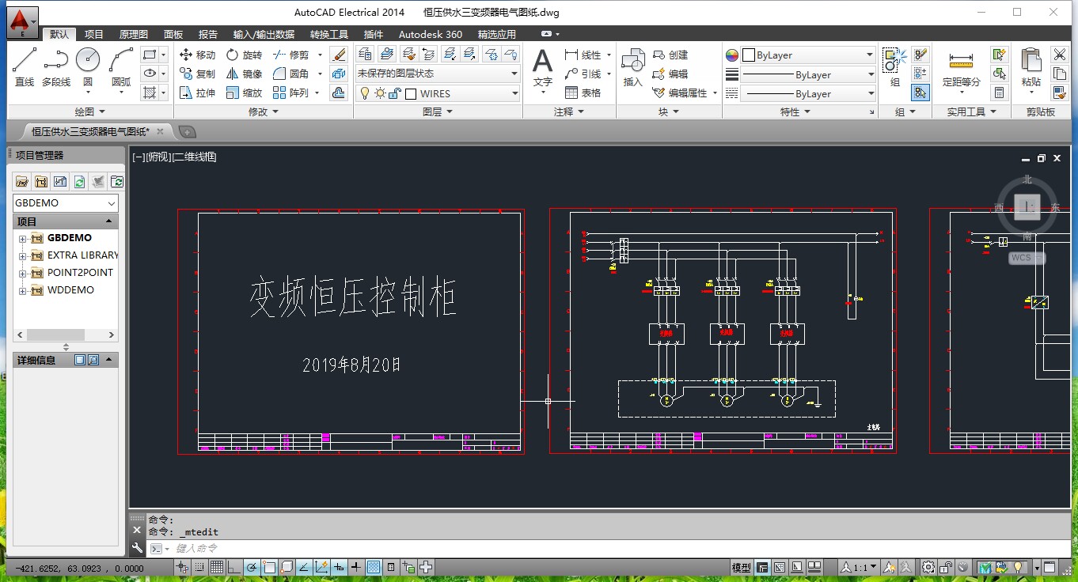Open the AutoCAD application menu button

click(22, 23)
